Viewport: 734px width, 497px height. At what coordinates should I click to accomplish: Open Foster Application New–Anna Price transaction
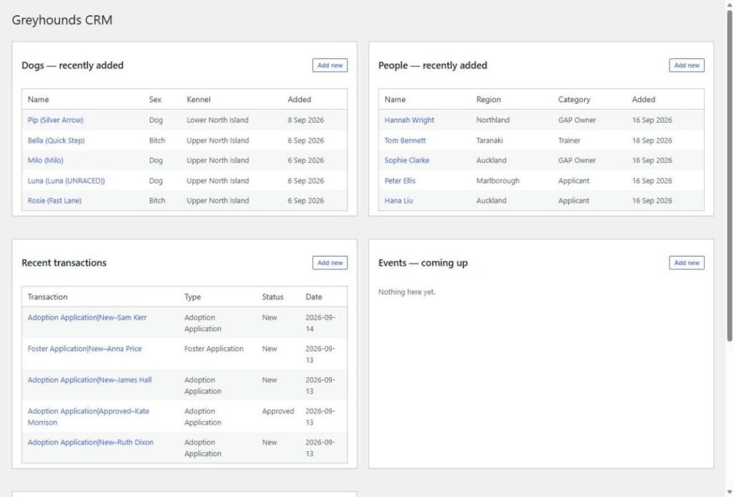tap(85, 349)
